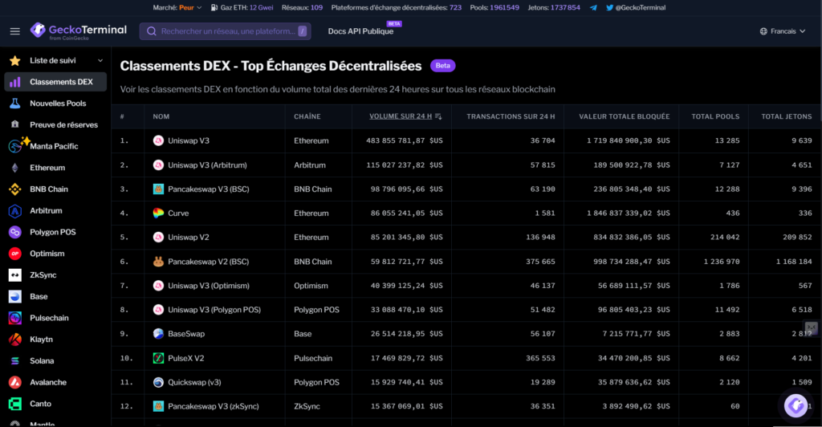Viewport: 822px width, 427px height.
Task: Open the Français language dropdown
Action: pos(782,31)
